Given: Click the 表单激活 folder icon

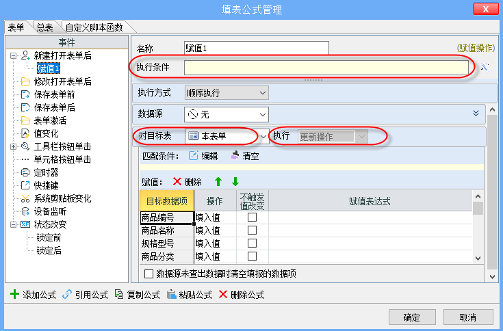Looking at the screenshot, I should (26, 120).
